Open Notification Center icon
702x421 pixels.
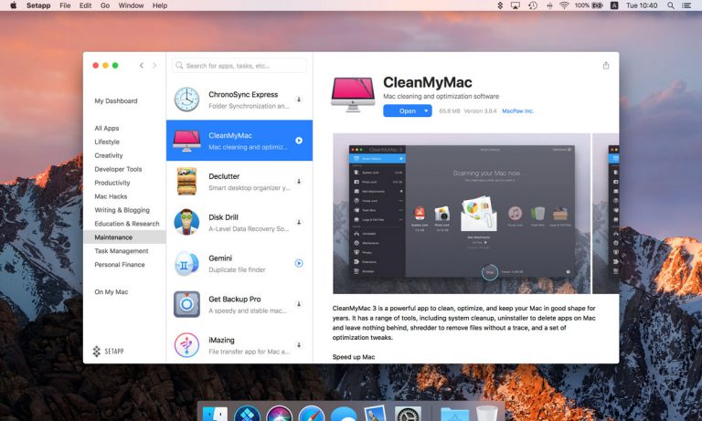[x=686, y=5]
